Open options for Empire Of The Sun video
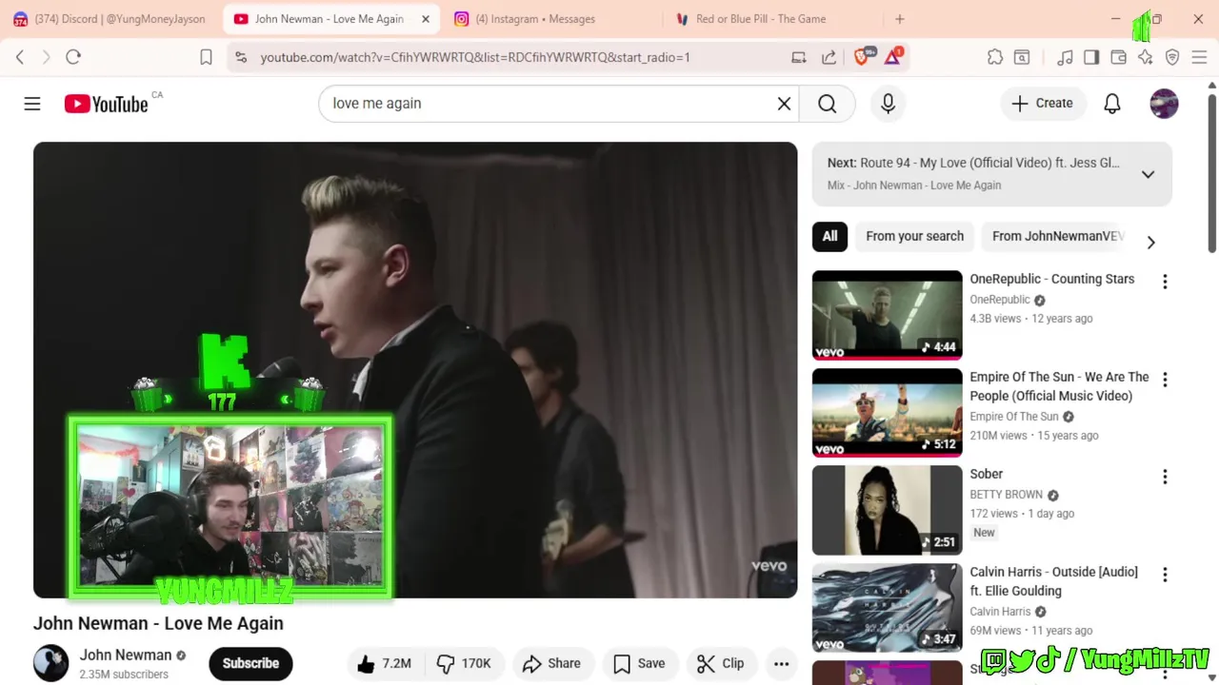Viewport: 1219px width, 685px height. click(x=1164, y=380)
